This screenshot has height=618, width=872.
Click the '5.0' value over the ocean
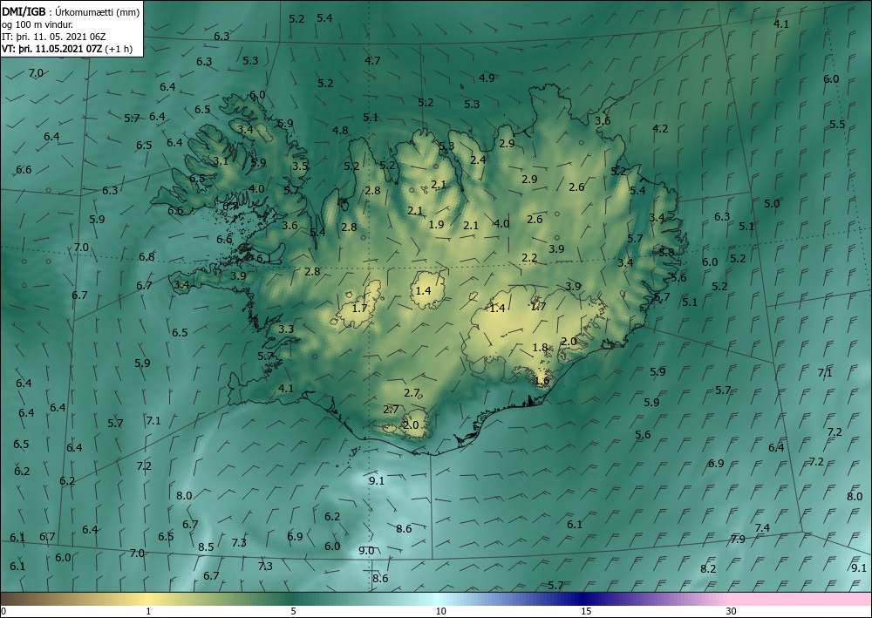772,203
